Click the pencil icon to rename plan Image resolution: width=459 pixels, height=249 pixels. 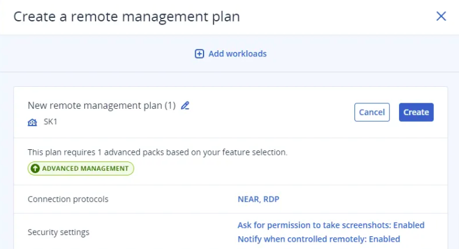click(x=185, y=105)
